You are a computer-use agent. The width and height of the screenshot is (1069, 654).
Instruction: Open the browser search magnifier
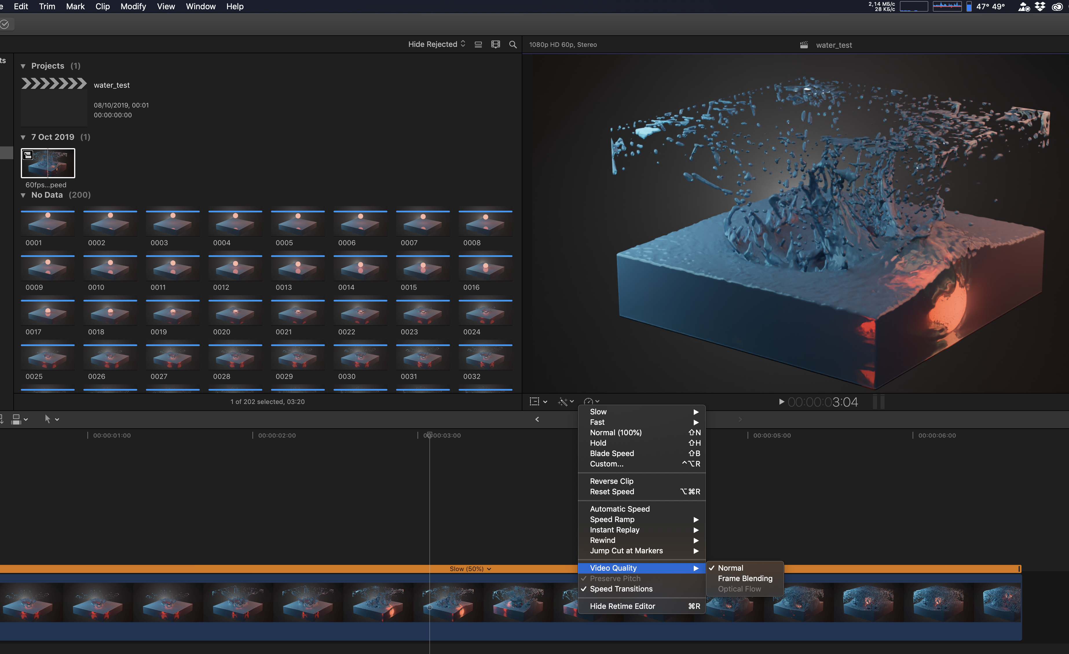tap(513, 44)
